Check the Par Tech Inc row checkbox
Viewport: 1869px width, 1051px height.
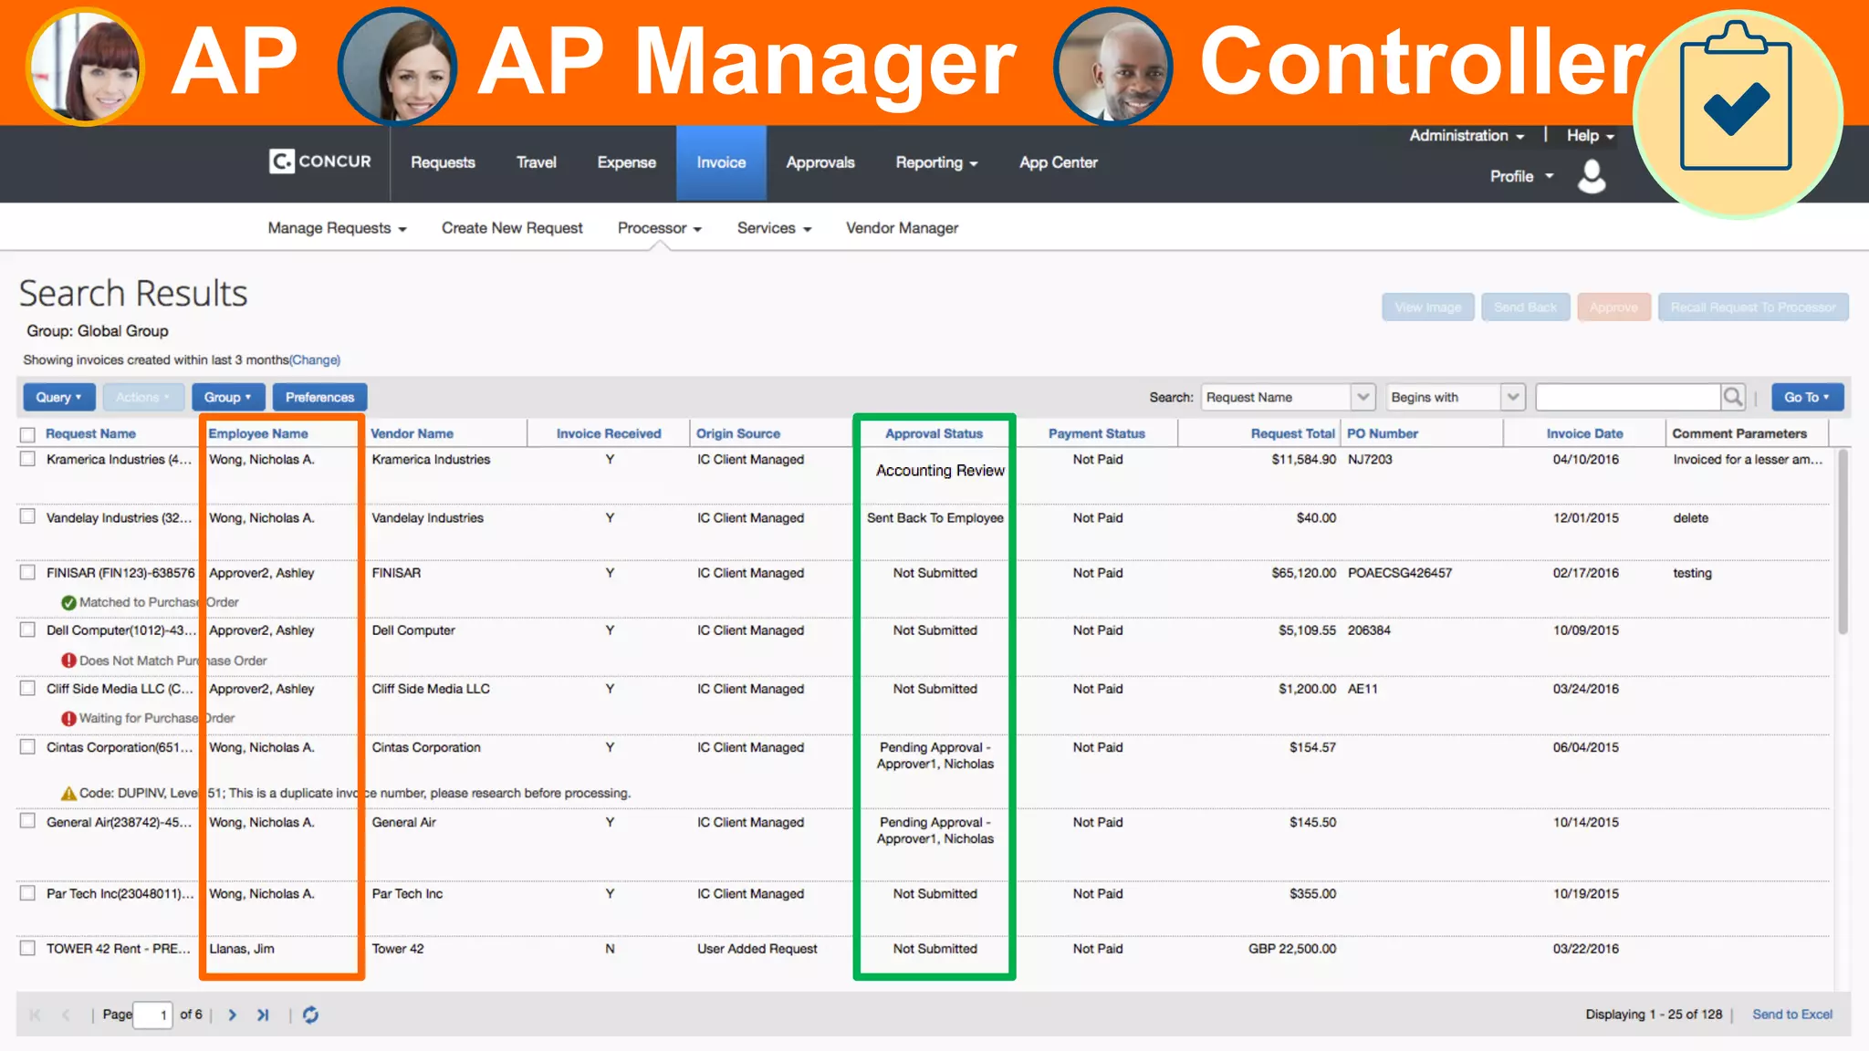click(28, 893)
